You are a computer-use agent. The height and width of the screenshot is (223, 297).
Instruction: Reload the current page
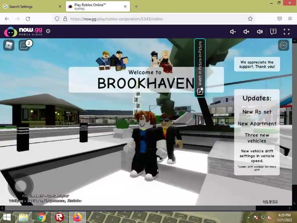pos(28,19)
